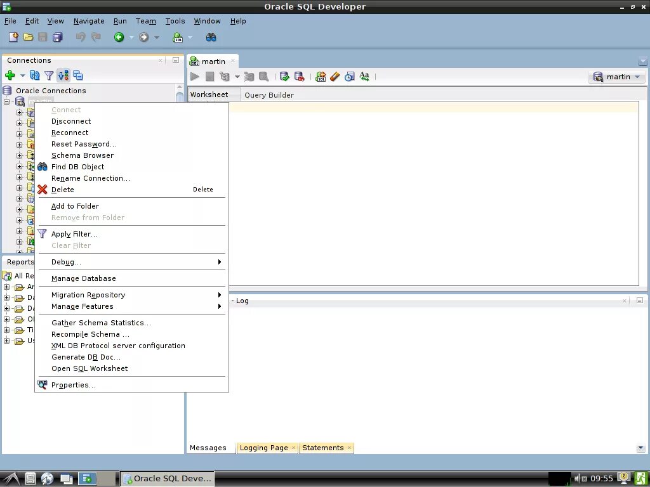Open the Explain Plan dropdown arrow

pos(237,77)
